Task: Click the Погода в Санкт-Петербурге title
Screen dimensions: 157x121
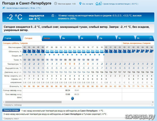Action: click(x=27, y=3)
